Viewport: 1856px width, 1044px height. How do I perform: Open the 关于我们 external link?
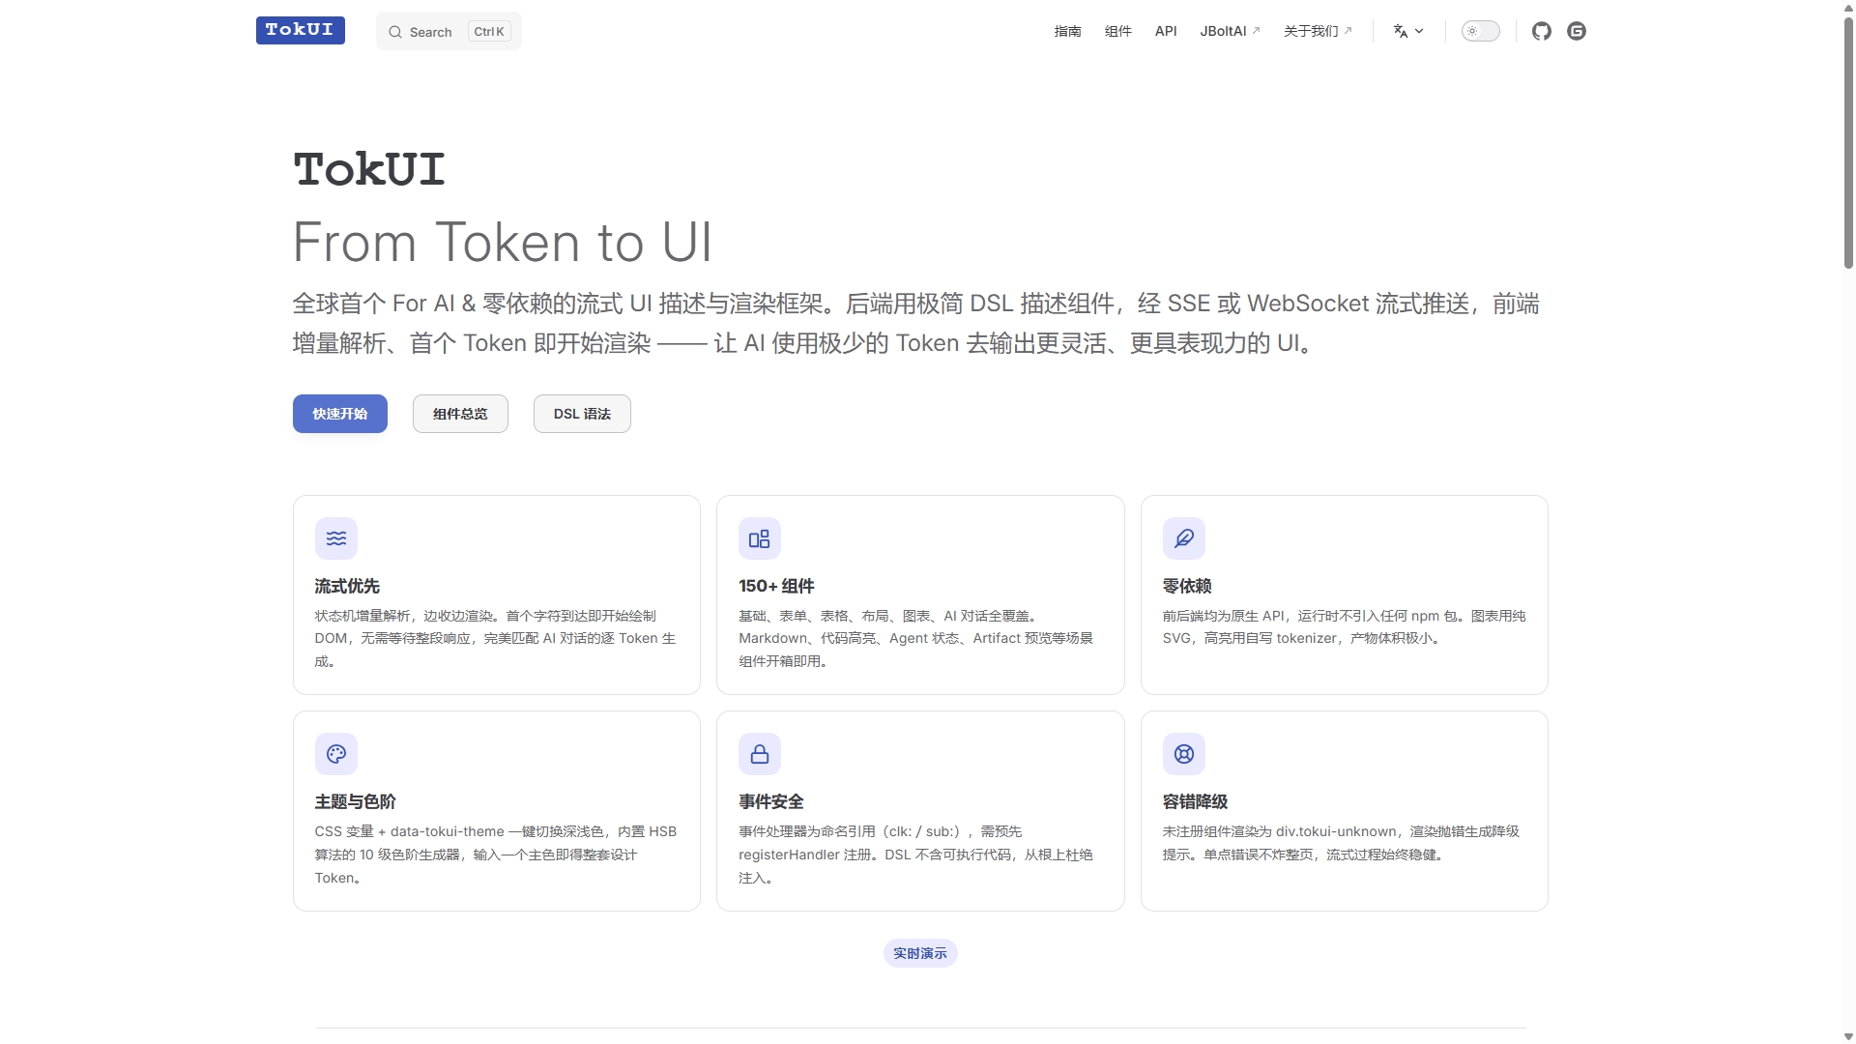tap(1319, 31)
